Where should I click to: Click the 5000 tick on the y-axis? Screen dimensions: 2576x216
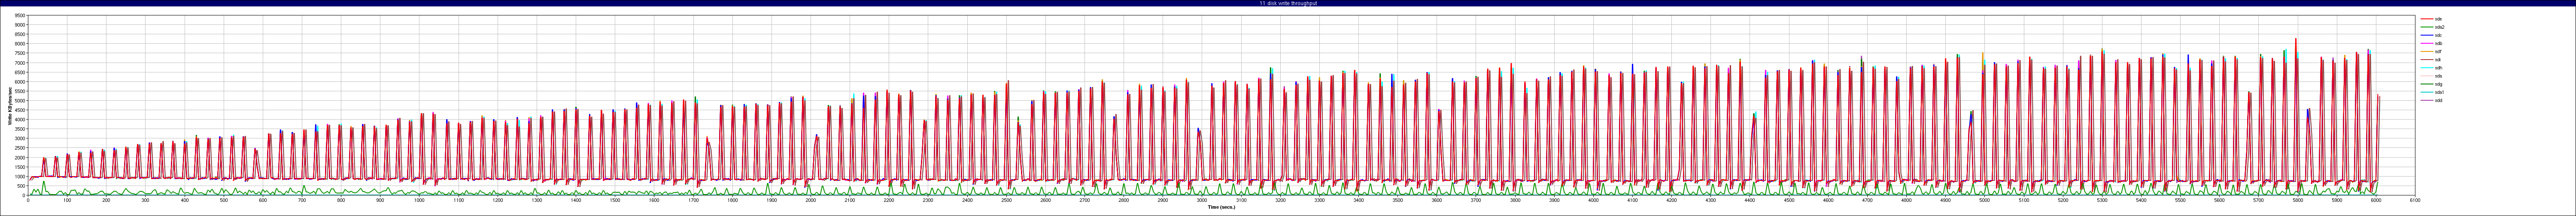[21, 101]
